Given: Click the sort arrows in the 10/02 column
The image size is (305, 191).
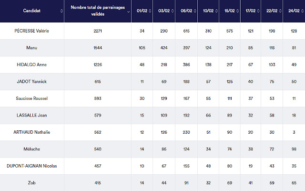Looking at the screenshot, I should (x=217, y=11).
